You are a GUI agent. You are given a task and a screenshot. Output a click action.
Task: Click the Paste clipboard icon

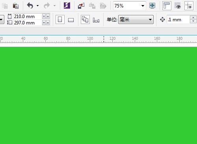coord(16,6)
